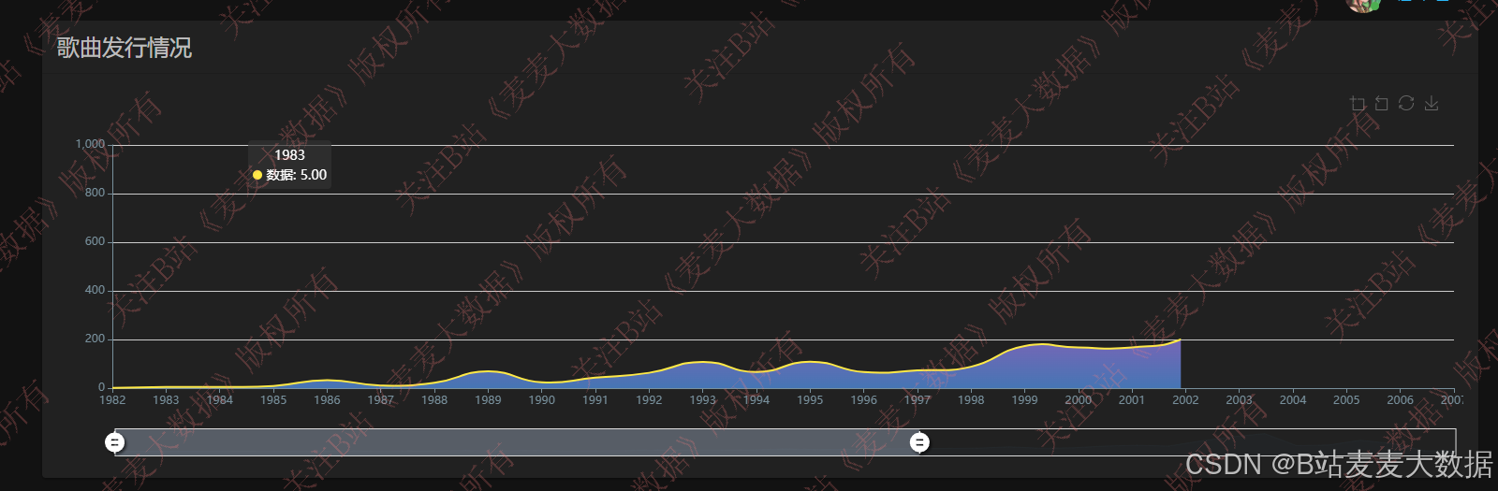Viewport: 1498px width, 491px height.
Task: Click the yellow tooltip series marker dot
Action: click(x=257, y=175)
